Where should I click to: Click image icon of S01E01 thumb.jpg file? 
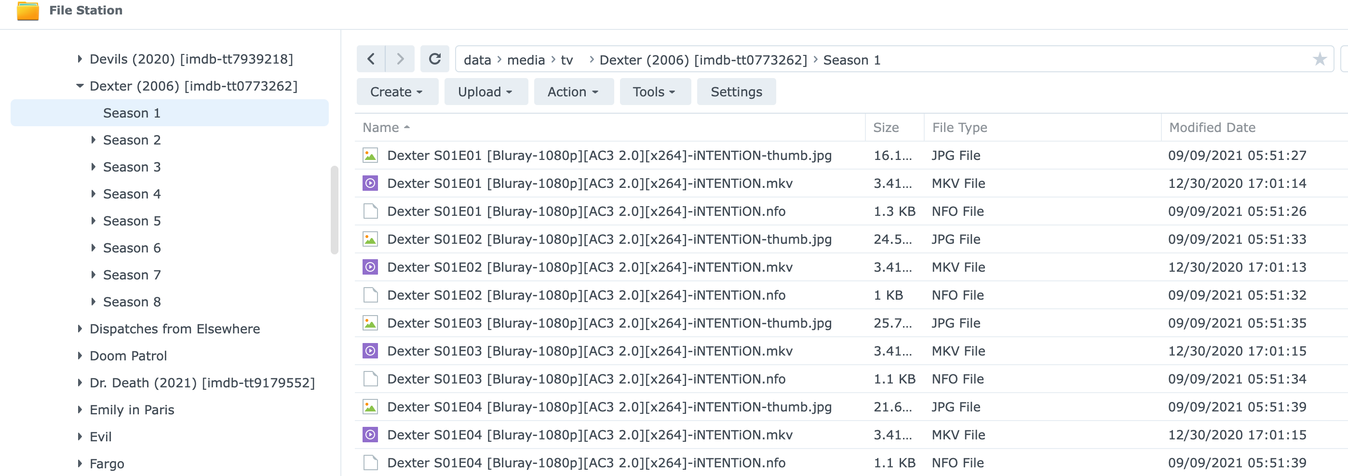pyautogui.click(x=370, y=155)
